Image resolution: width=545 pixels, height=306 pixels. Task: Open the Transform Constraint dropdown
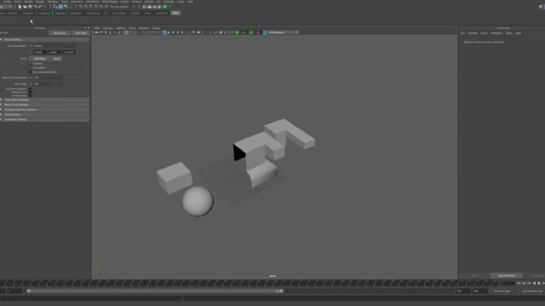[48, 77]
